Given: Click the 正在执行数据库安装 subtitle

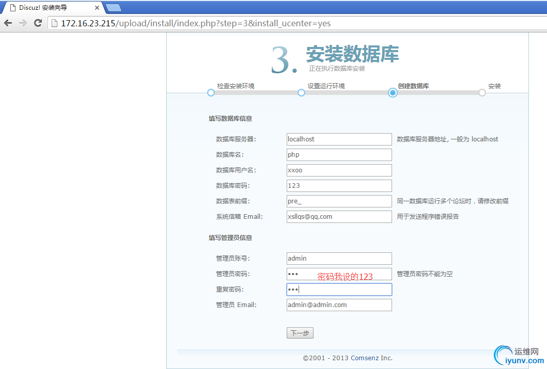Looking at the screenshot, I should pos(337,69).
